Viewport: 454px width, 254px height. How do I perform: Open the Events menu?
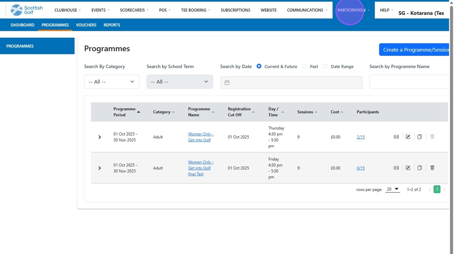[x=100, y=10]
